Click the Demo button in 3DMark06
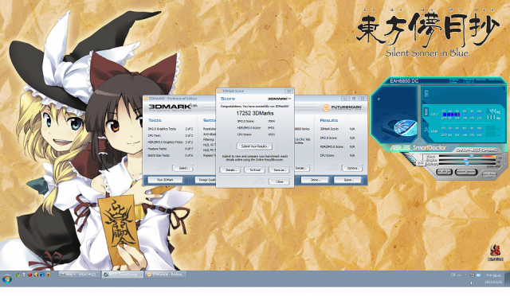510x296 pixels. 315,180
